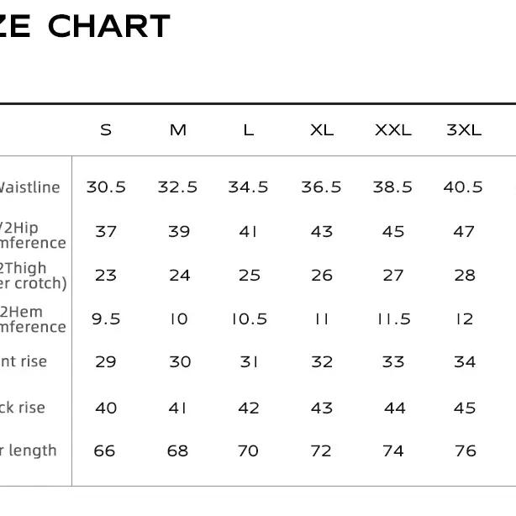This screenshot has width=516, height=516.
Task: Select the 3XL size column header
Action: 464,130
